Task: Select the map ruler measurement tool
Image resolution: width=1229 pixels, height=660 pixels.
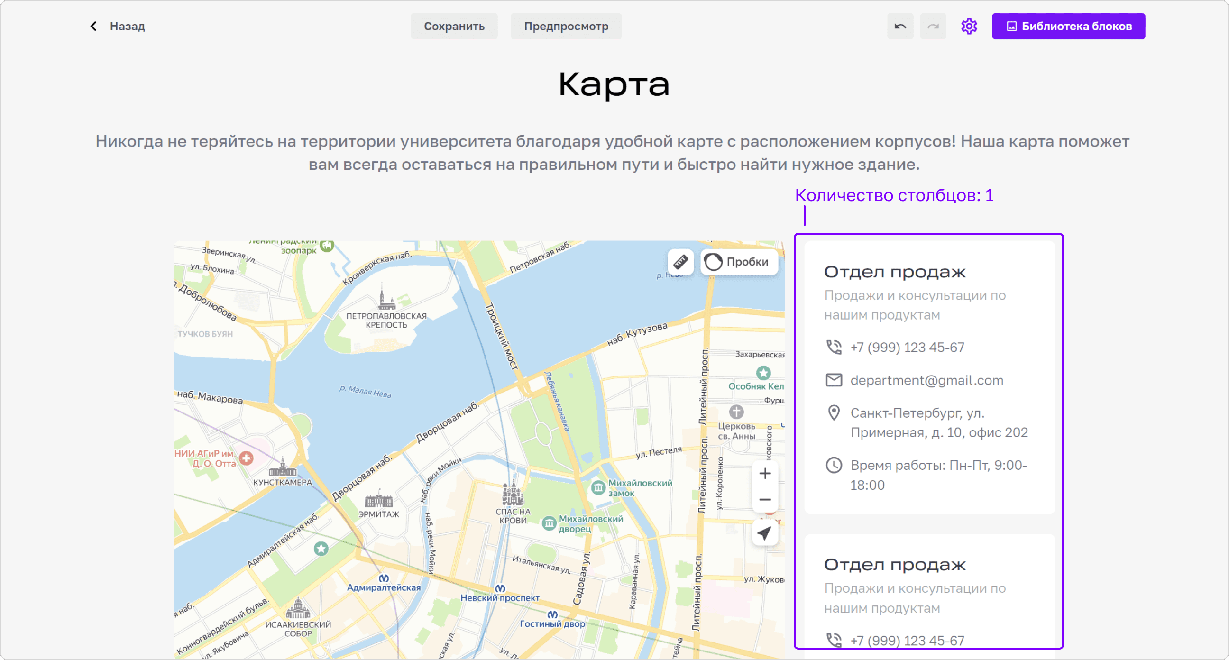Action: 680,262
